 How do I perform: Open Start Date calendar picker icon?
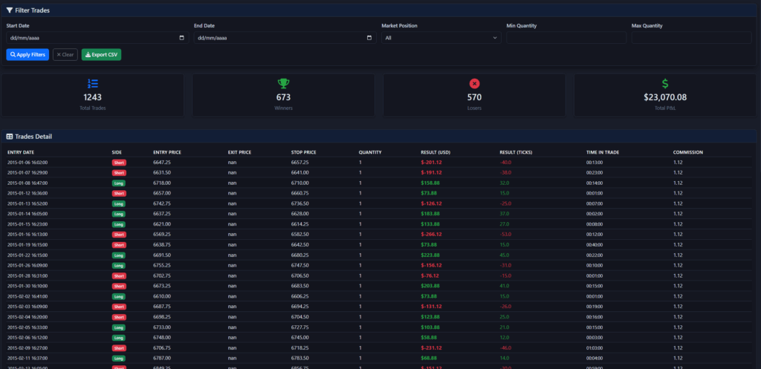[182, 38]
